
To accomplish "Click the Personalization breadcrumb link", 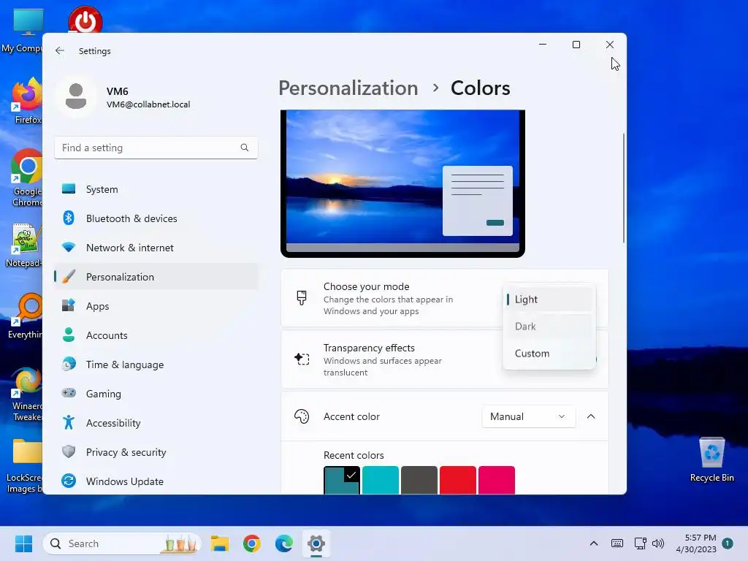I will [x=348, y=88].
